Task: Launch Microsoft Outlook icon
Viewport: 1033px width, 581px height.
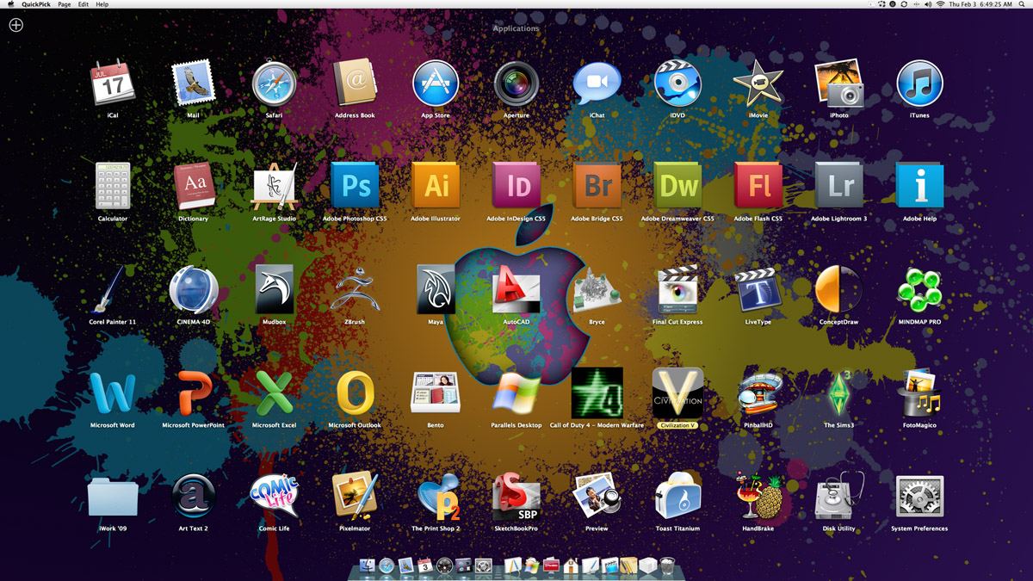Action: pos(355,393)
